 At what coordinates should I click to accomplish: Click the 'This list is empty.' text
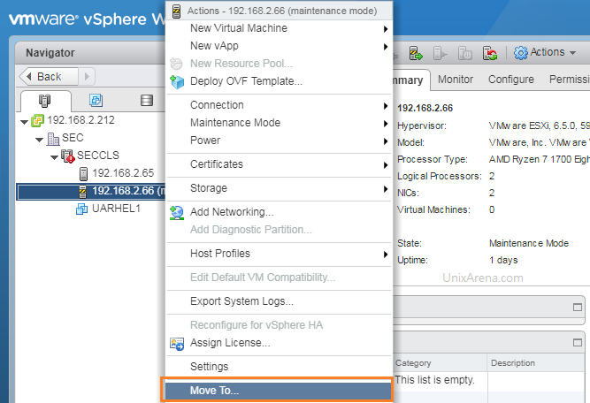[x=434, y=380]
